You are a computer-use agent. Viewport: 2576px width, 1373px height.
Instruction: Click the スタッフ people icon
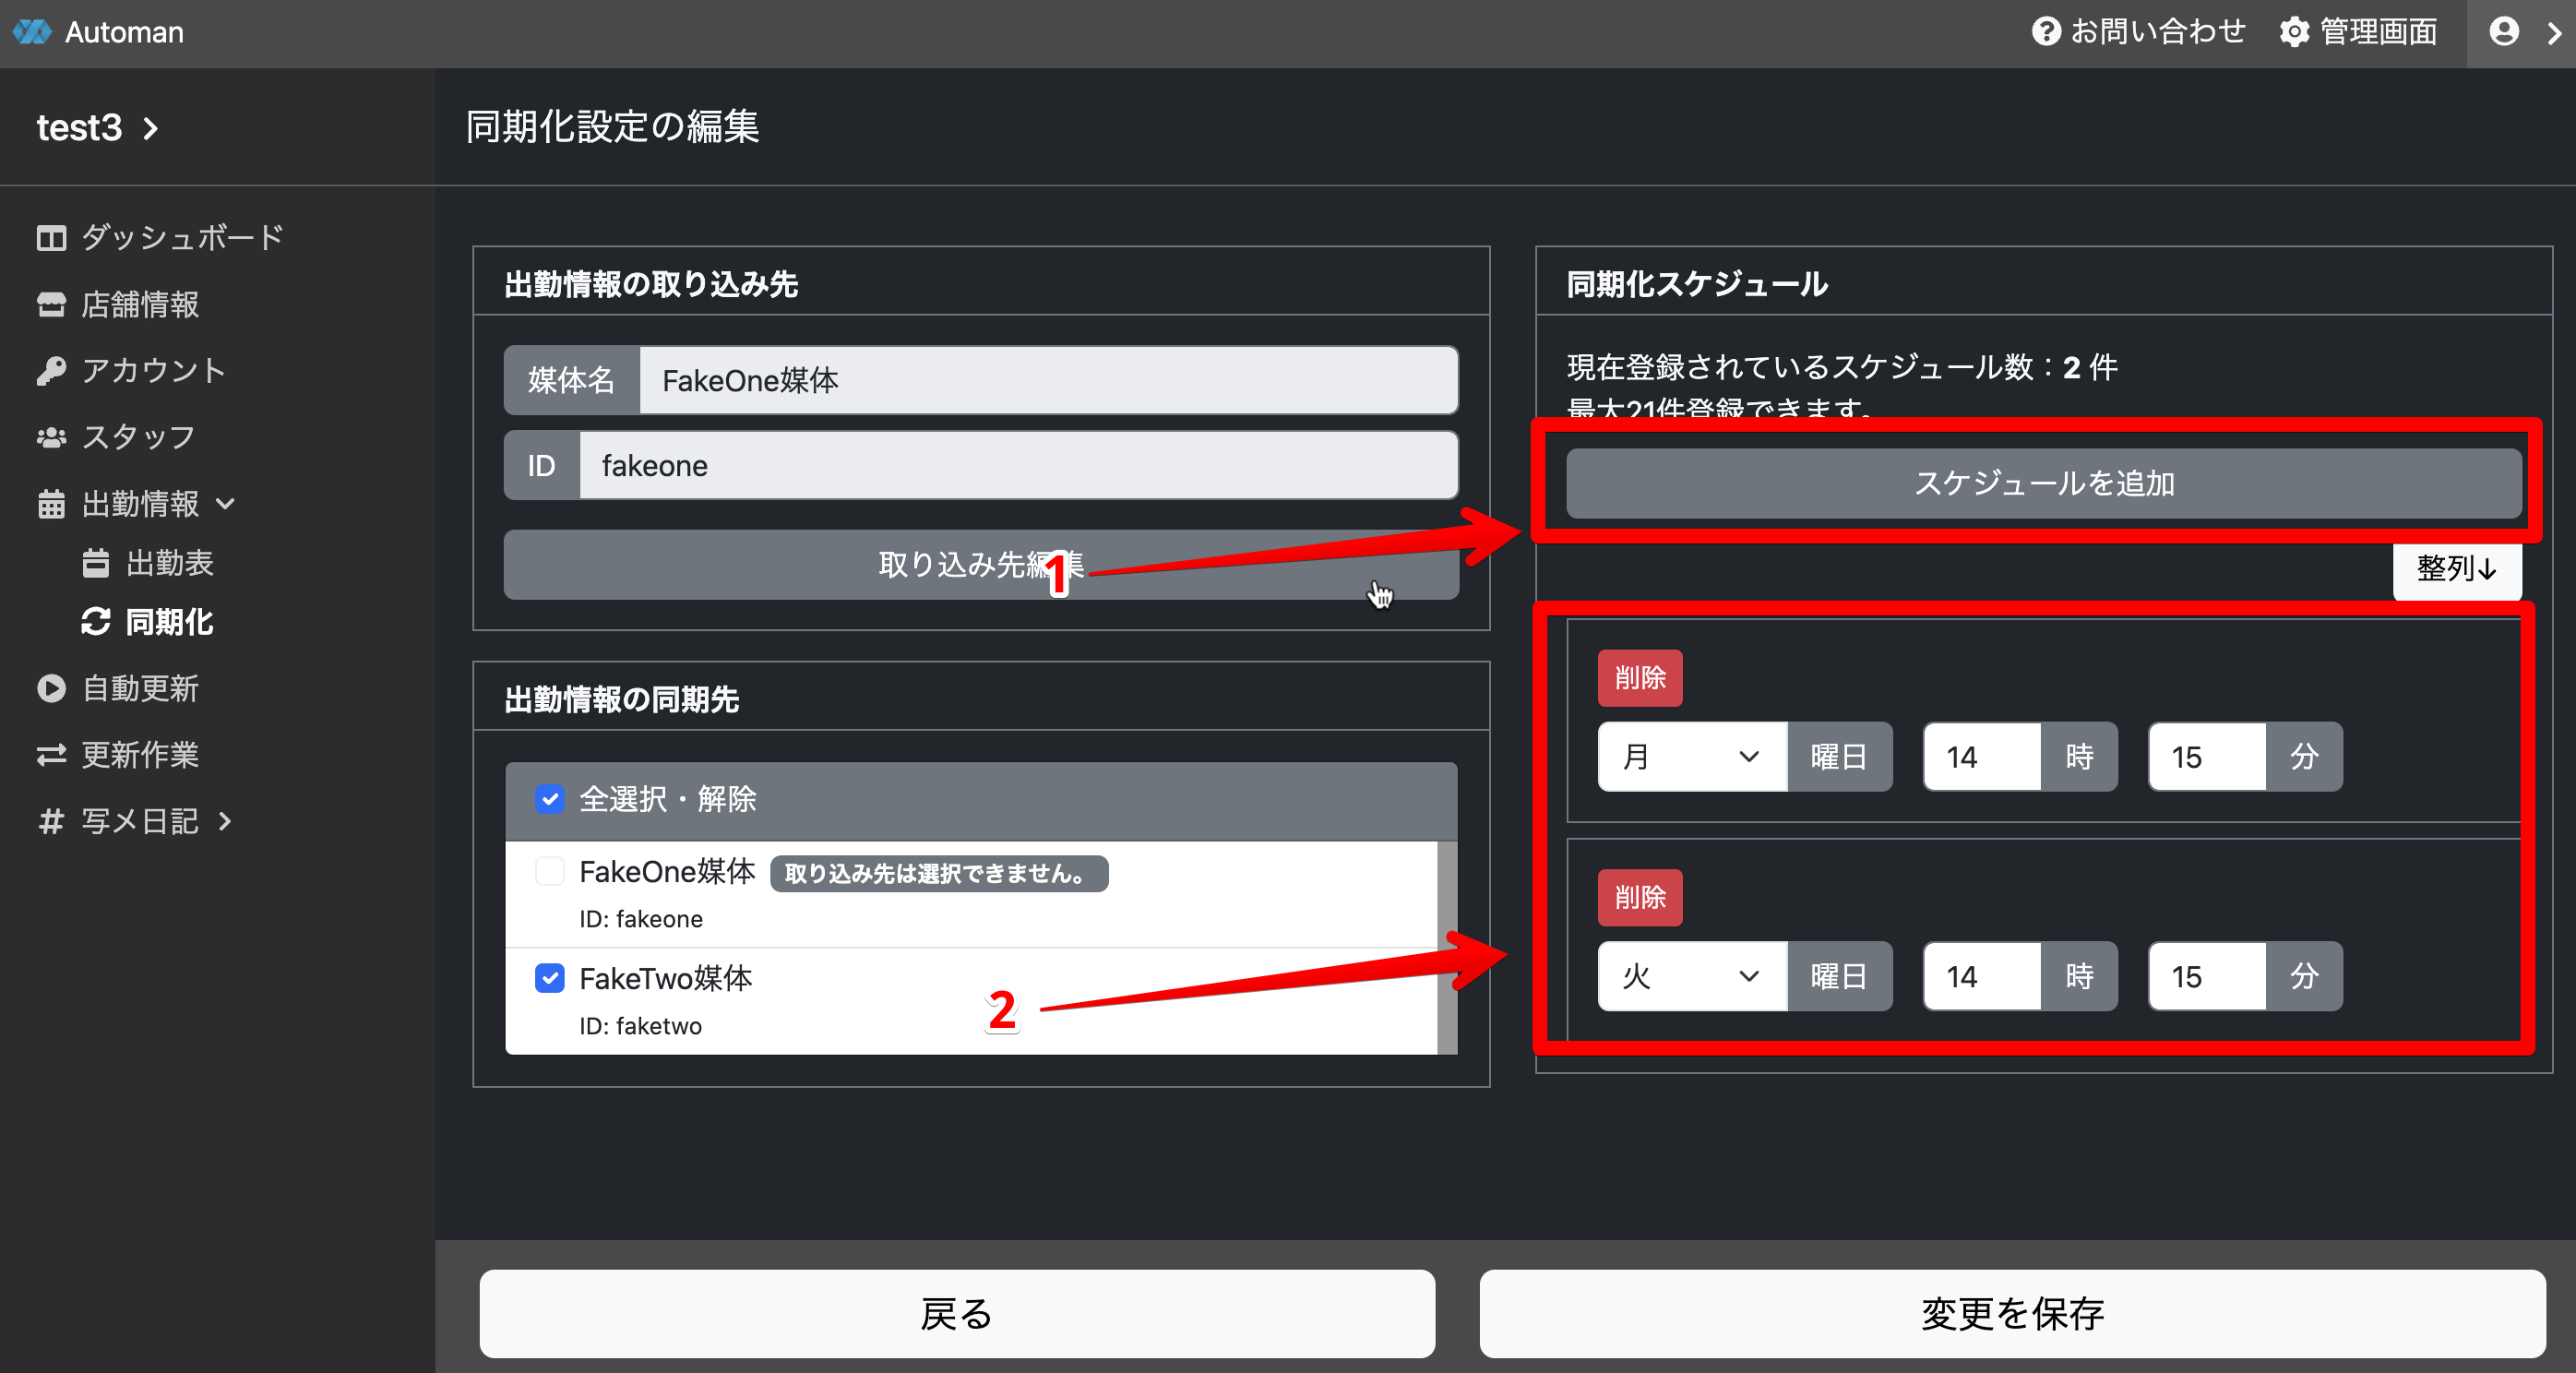tap(51, 437)
